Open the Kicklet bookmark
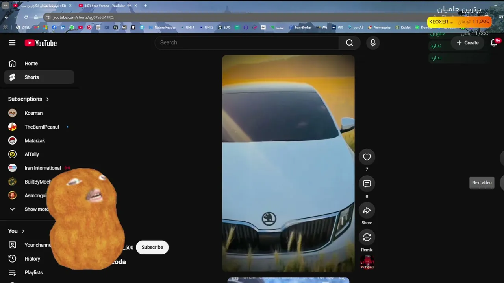This screenshot has width=504, height=283. (403, 28)
